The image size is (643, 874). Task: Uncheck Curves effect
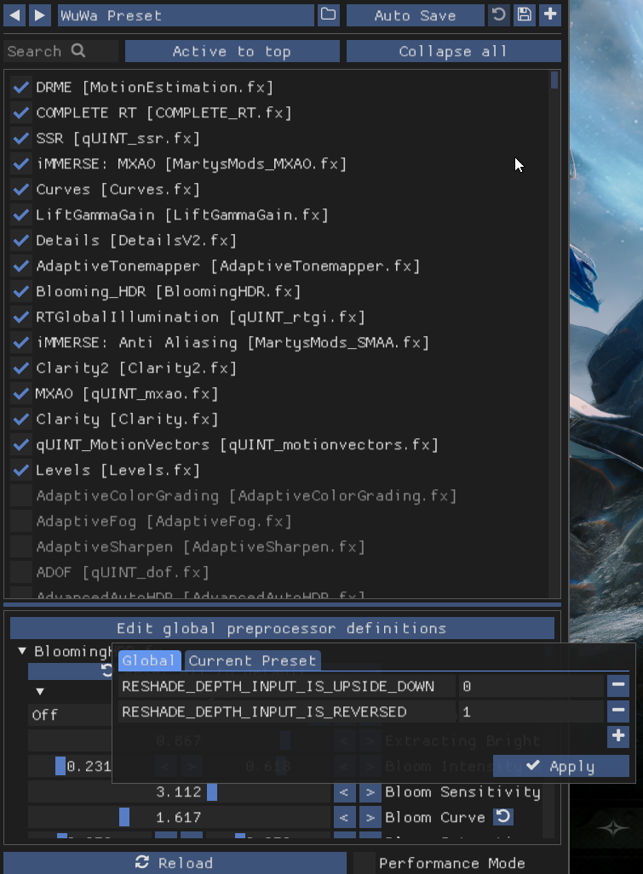pos(21,190)
